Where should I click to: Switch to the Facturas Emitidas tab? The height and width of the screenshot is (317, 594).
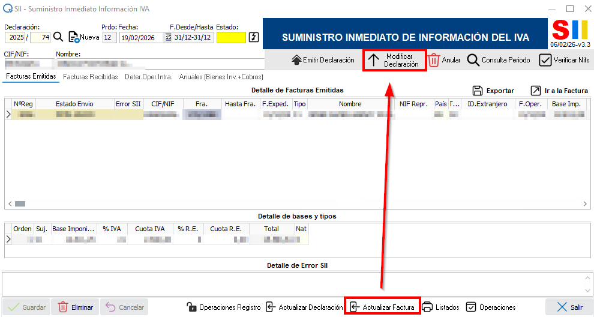pos(31,76)
